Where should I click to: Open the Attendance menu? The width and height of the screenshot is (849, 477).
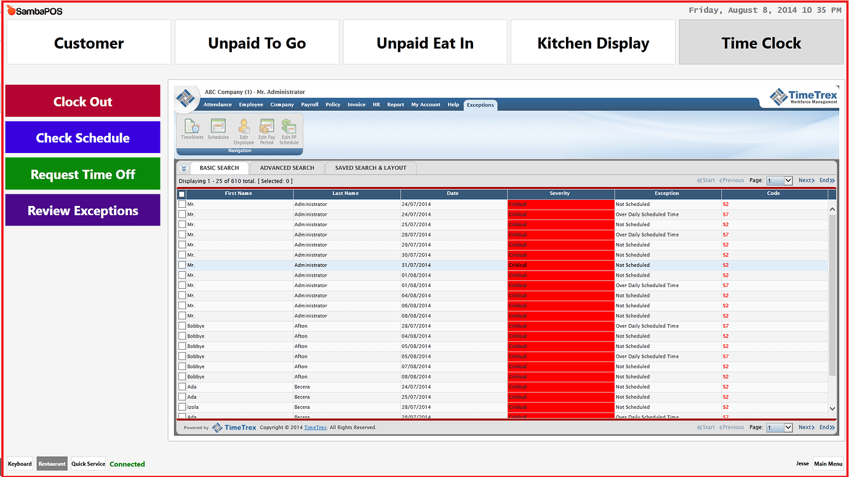(218, 104)
